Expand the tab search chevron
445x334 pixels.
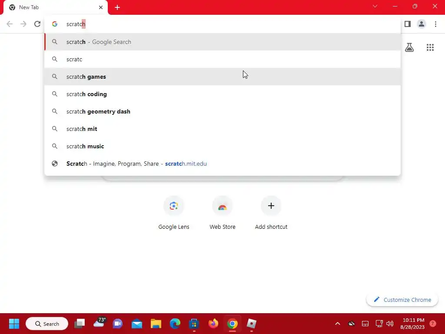[x=375, y=6]
